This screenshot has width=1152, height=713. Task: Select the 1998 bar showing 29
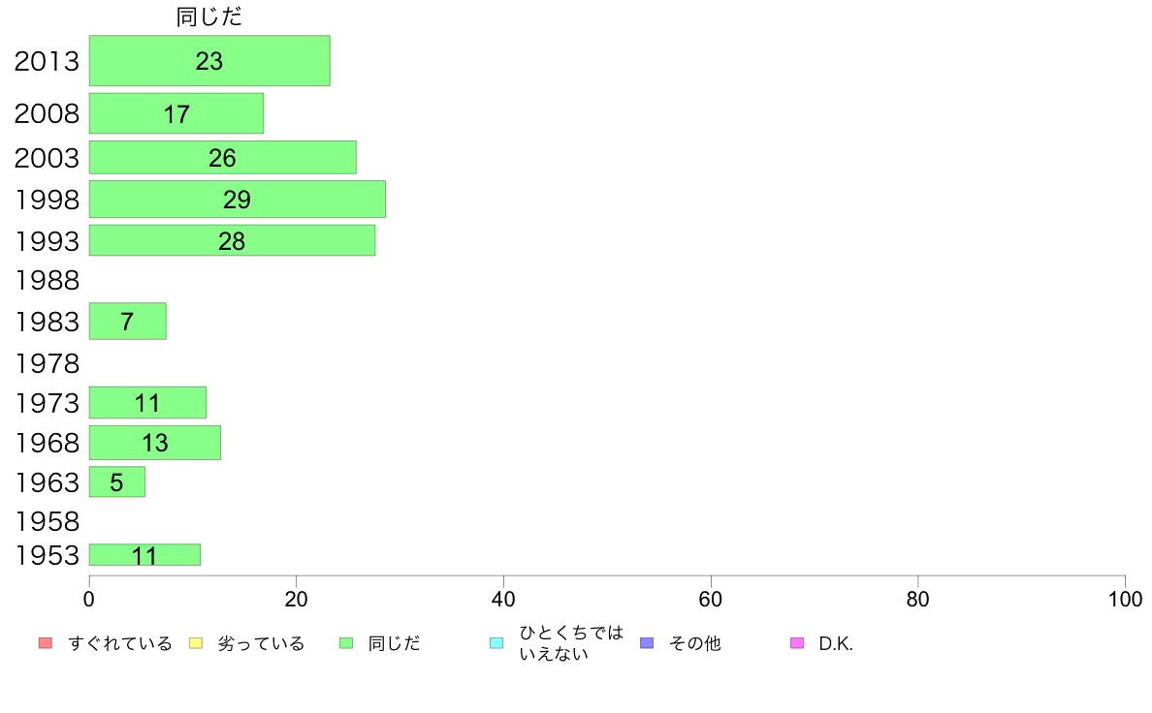238,199
